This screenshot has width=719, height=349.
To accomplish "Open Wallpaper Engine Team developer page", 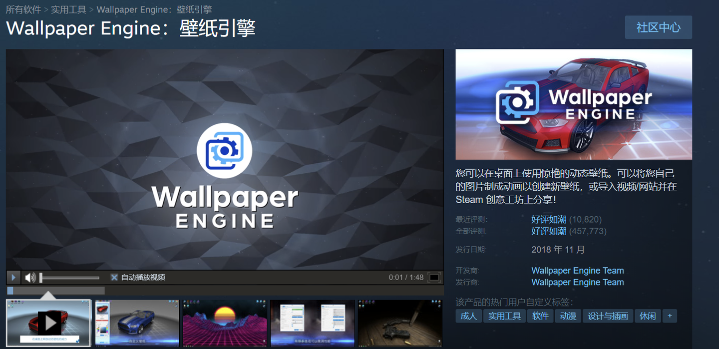I will click(x=577, y=270).
